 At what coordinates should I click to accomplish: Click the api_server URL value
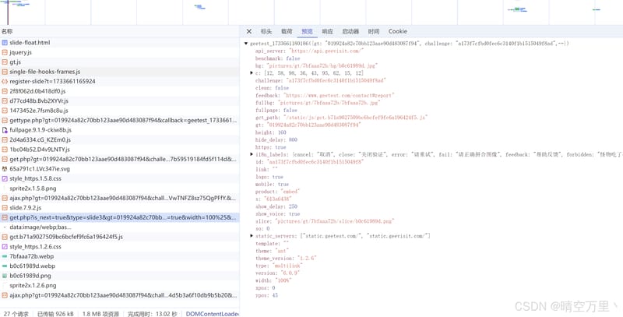click(326, 51)
